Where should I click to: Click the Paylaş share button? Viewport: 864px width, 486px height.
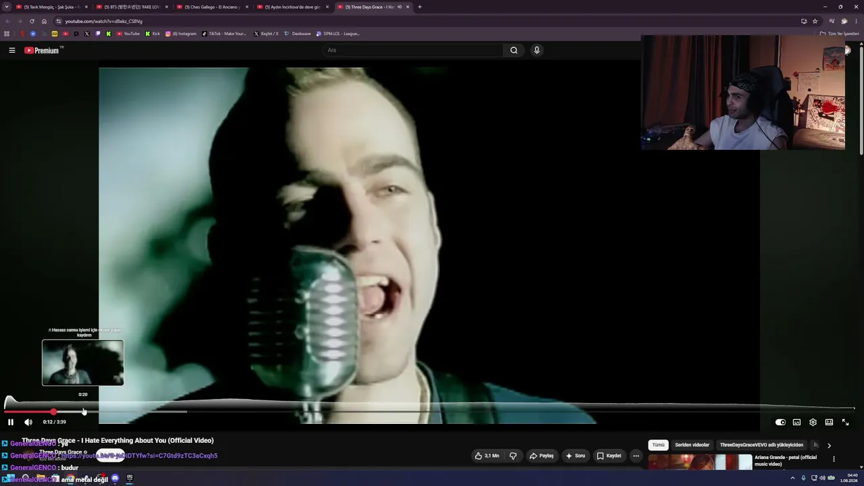(x=542, y=456)
